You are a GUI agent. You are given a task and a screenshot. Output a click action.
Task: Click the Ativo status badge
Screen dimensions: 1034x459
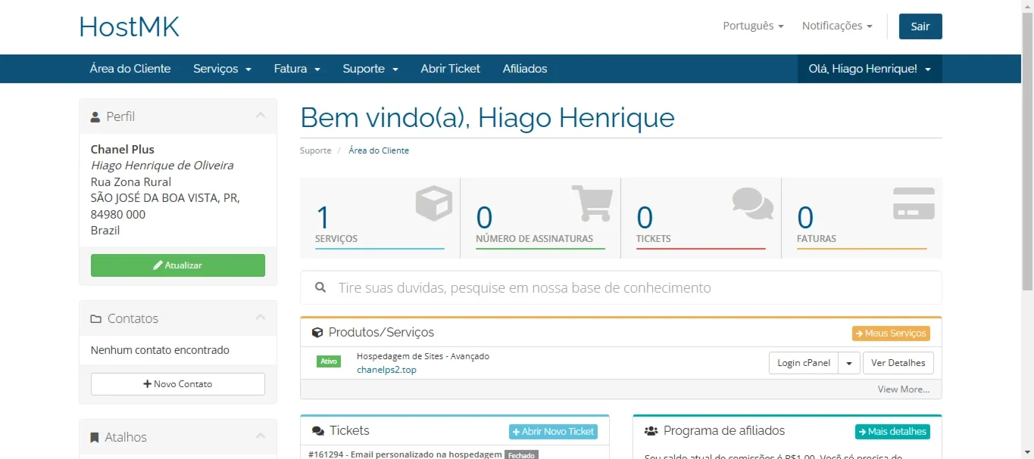coord(329,361)
